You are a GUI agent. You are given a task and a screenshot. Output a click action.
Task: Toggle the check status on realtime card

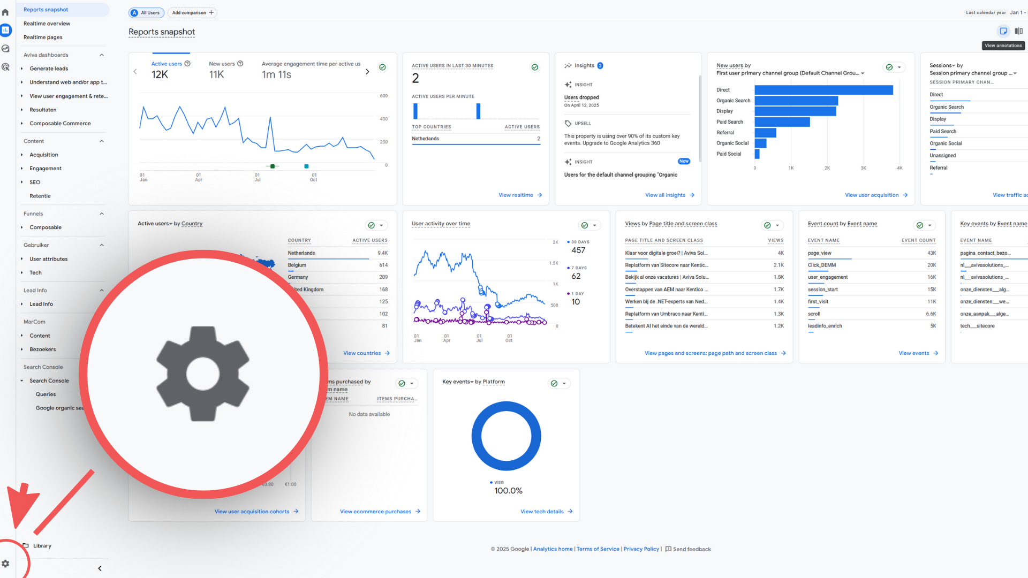coord(534,67)
